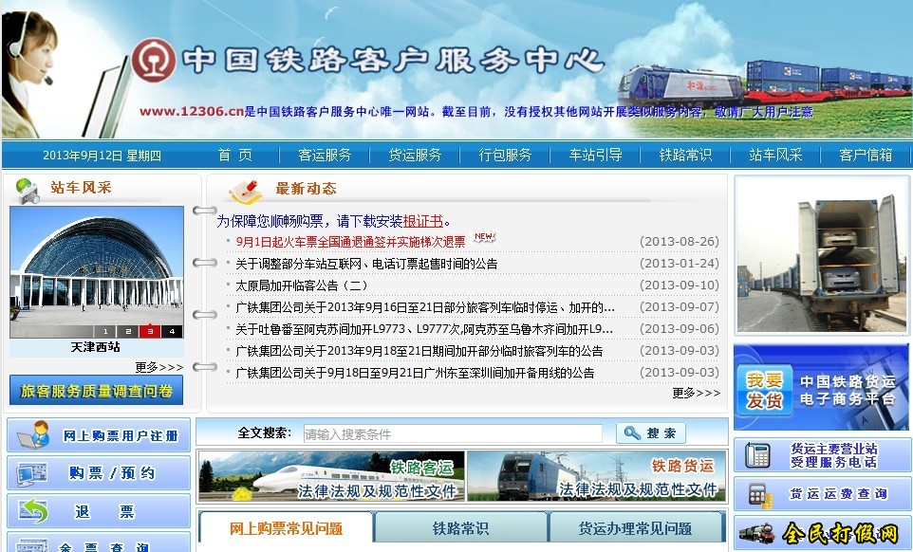This screenshot has width=913, height=552.
Task: Click the 最新动态 notepad icon
Action: (245, 191)
